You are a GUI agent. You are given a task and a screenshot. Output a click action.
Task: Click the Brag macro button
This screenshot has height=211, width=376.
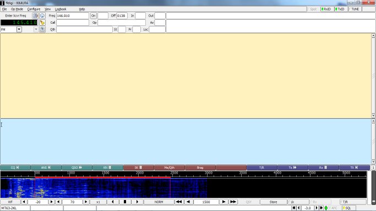pyautogui.click(x=200, y=168)
